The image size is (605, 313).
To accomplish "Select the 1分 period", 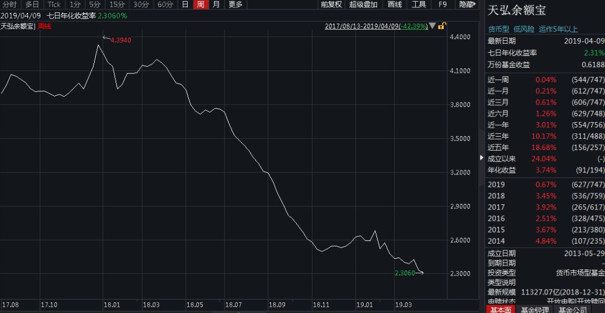I will 75,4.
